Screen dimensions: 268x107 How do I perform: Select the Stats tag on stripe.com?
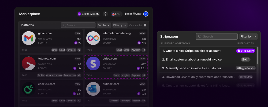117,75
